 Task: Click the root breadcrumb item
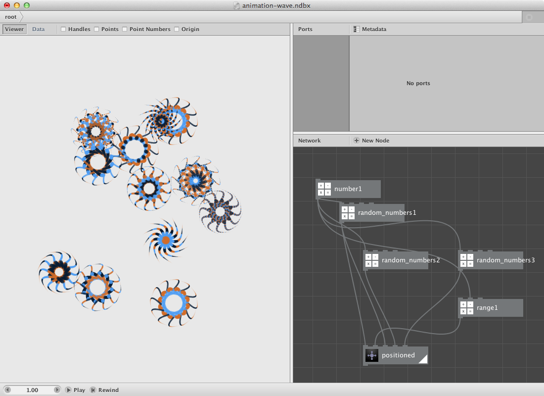[11, 17]
